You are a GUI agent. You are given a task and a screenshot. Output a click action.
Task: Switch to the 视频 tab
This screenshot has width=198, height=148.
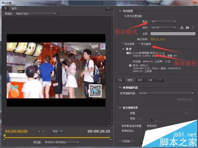pyautogui.click(x=130, y=80)
